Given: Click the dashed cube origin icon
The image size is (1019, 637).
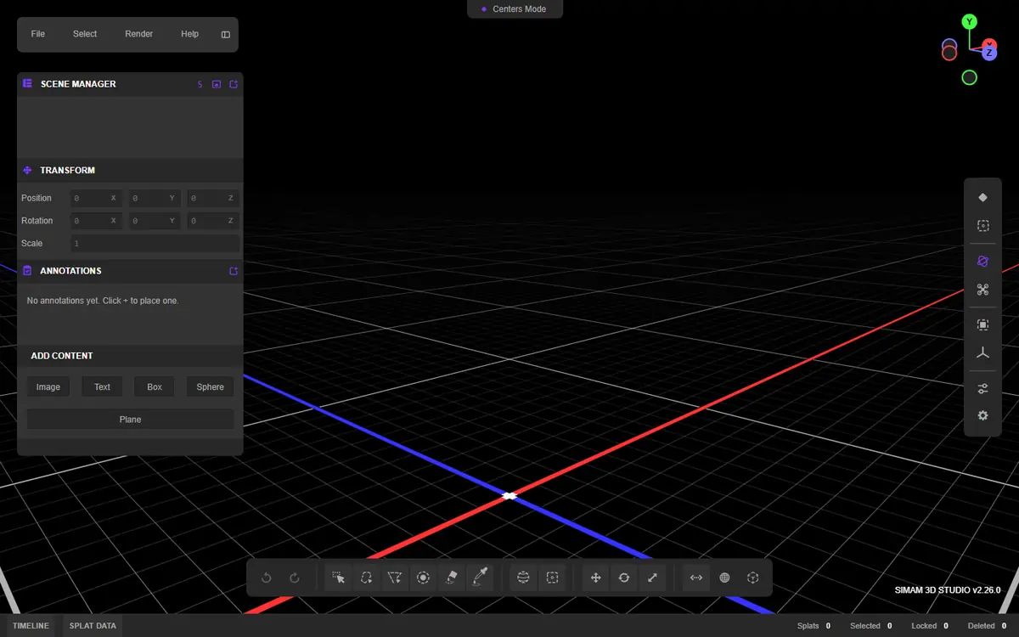Looking at the screenshot, I should click(x=752, y=578).
